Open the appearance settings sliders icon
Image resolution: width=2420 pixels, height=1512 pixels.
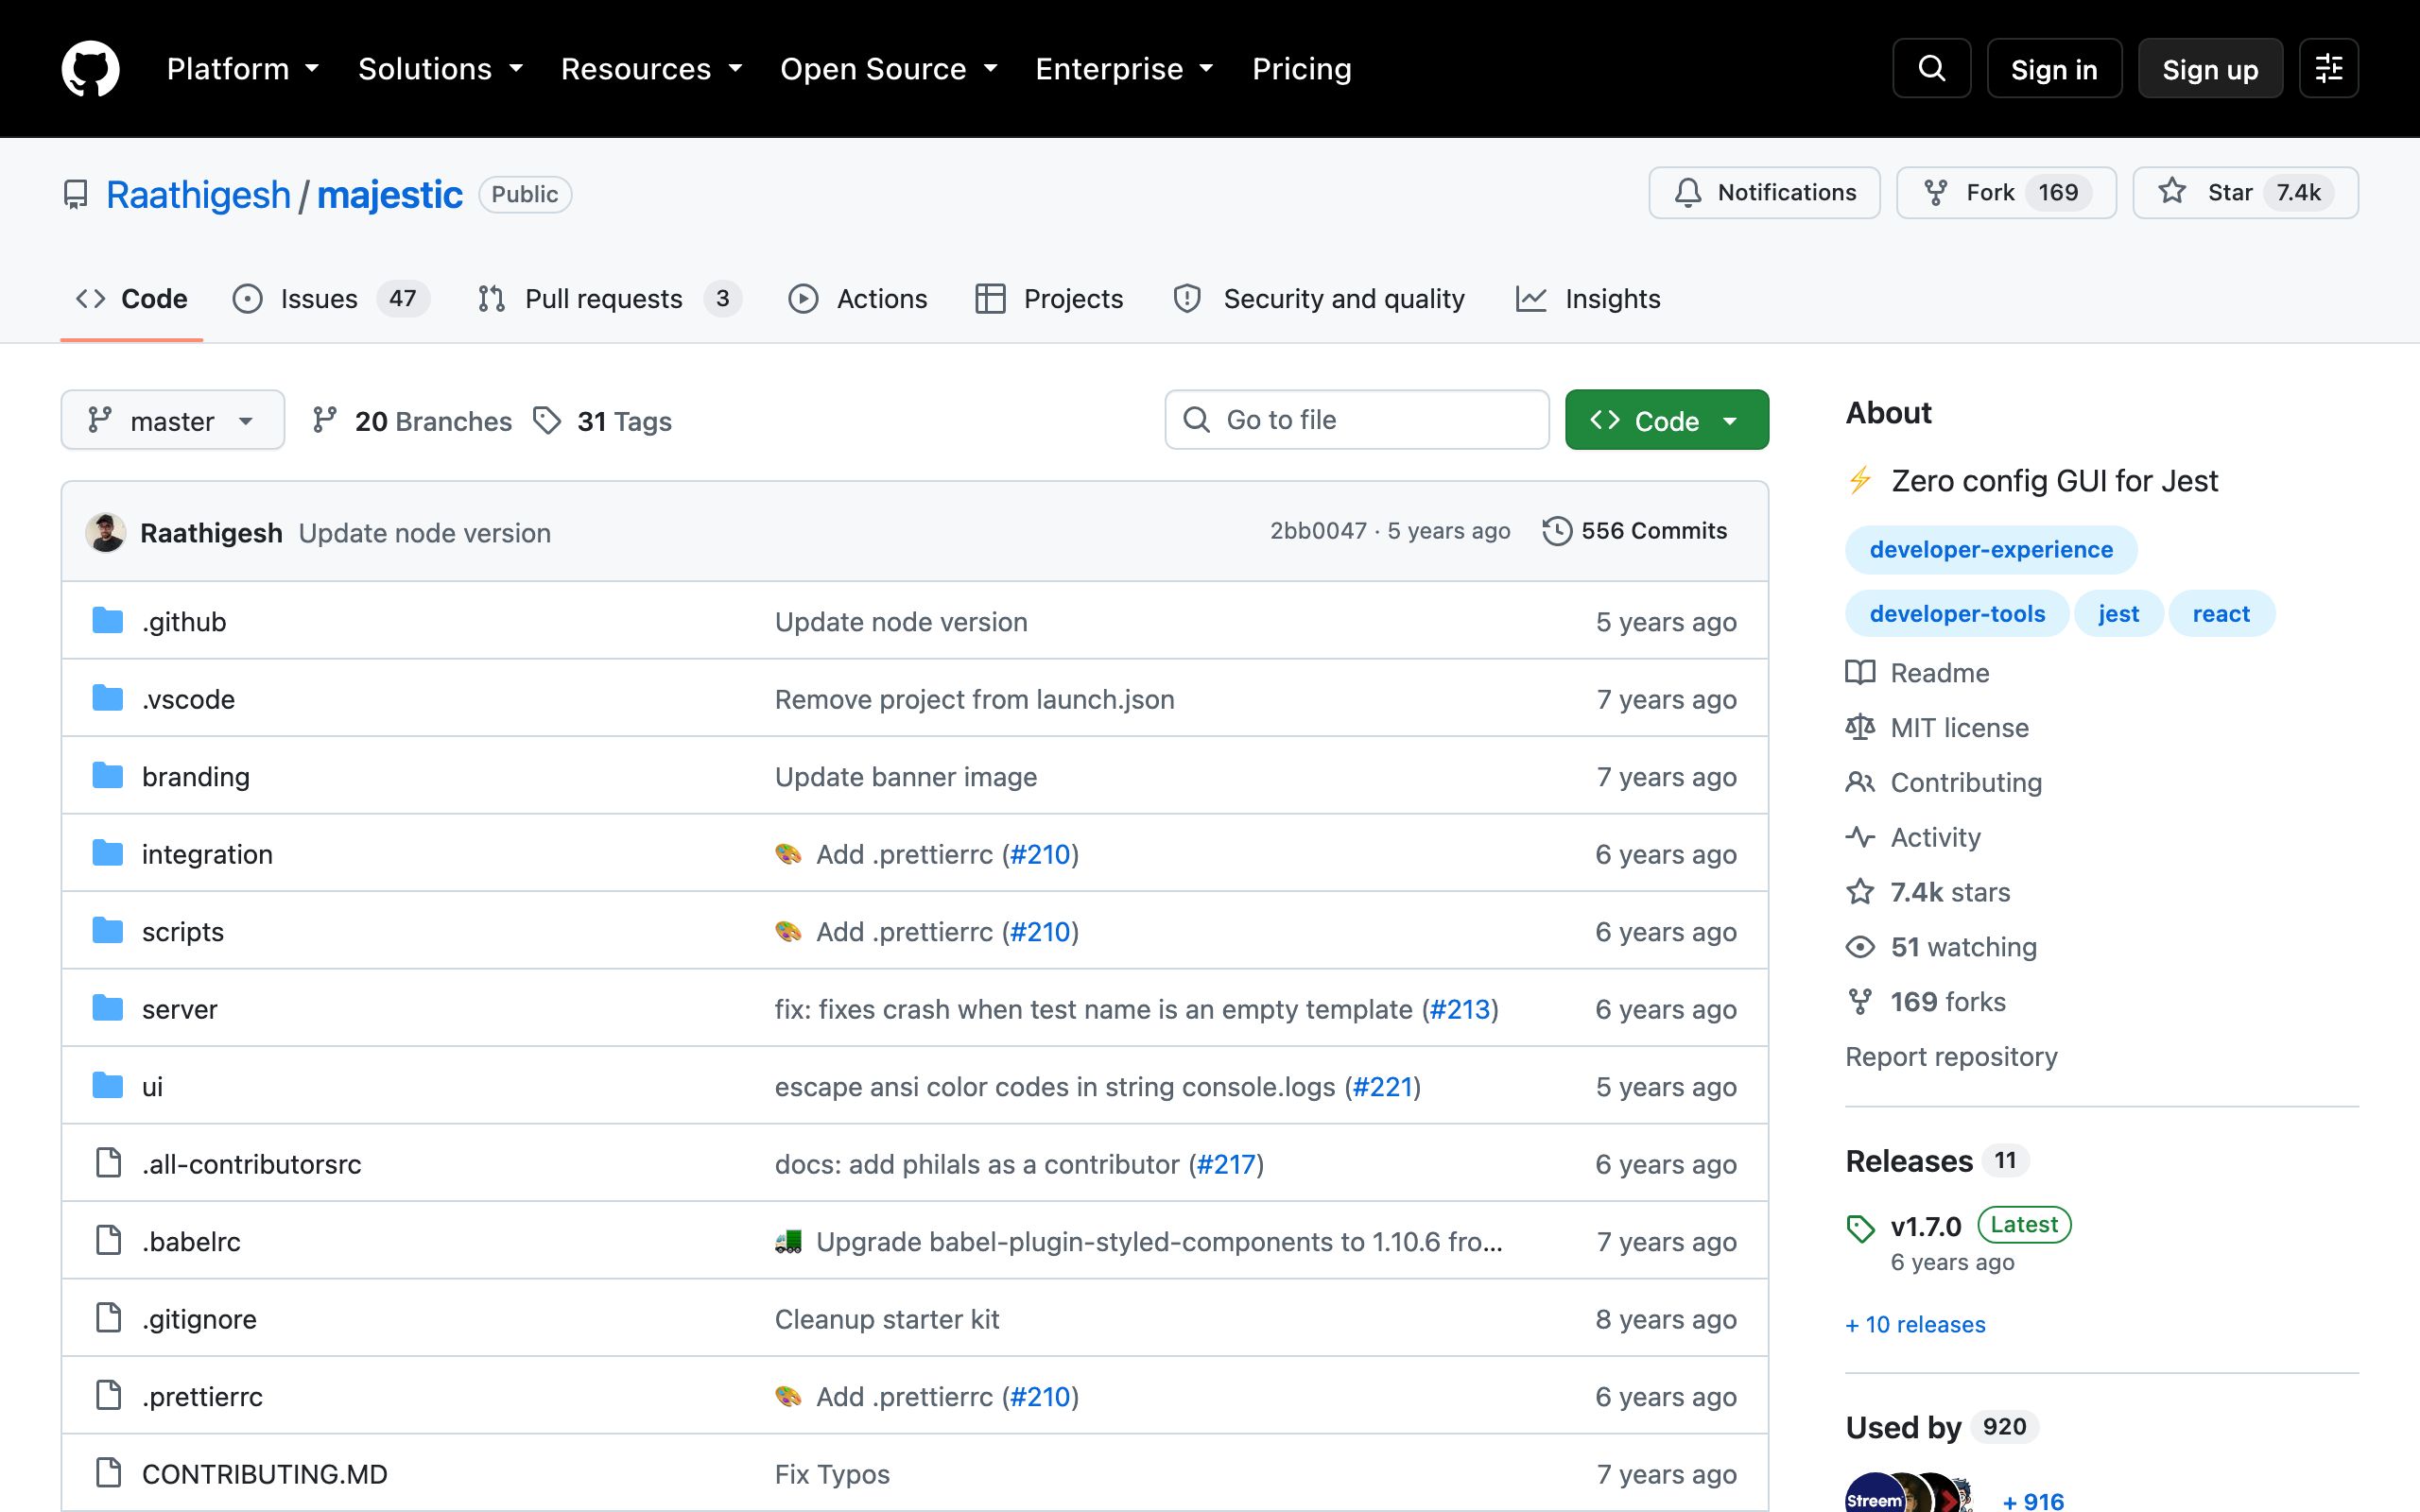(x=2328, y=69)
